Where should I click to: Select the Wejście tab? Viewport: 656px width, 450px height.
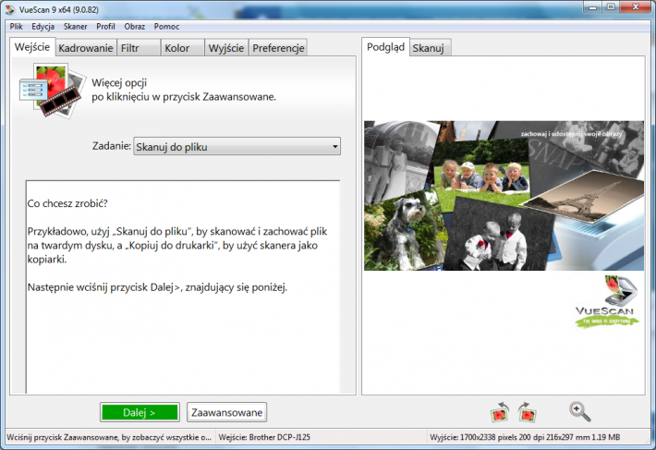coord(32,47)
